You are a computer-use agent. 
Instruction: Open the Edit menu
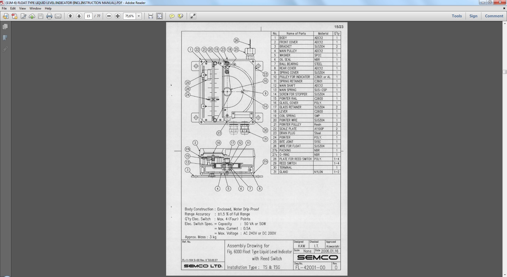[13, 8]
